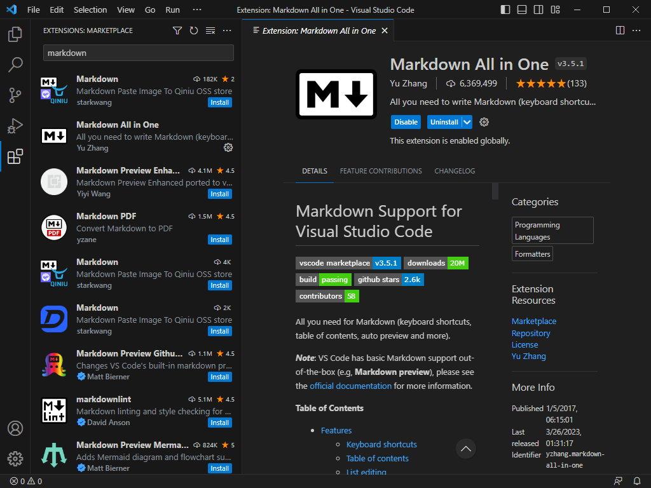Click the feedback icon in status bar
The width and height of the screenshot is (651, 488).
[618, 482]
